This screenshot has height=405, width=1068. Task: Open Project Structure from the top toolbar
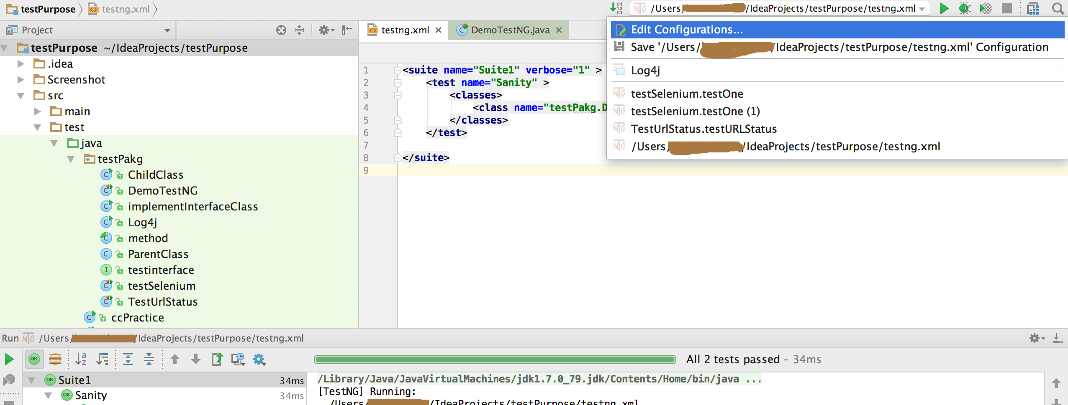pos(1033,8)
